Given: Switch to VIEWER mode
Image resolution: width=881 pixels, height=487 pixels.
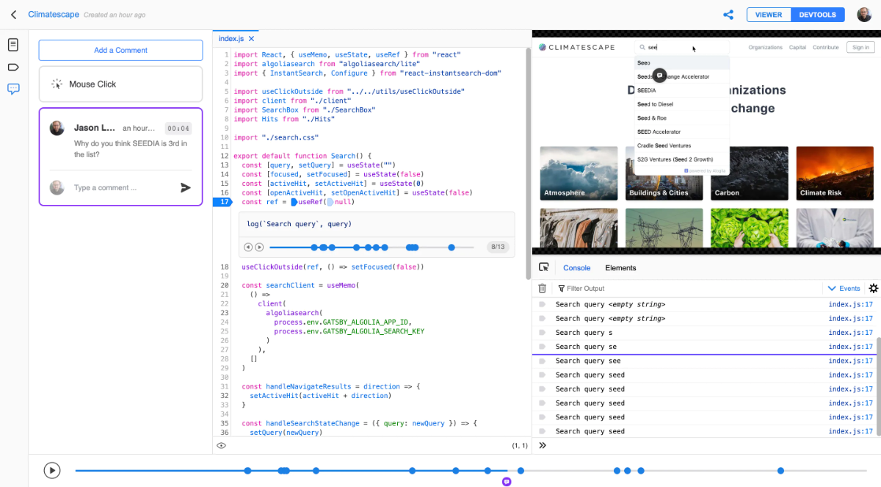Looking at the screenshot, I should [x=769, y=15].
